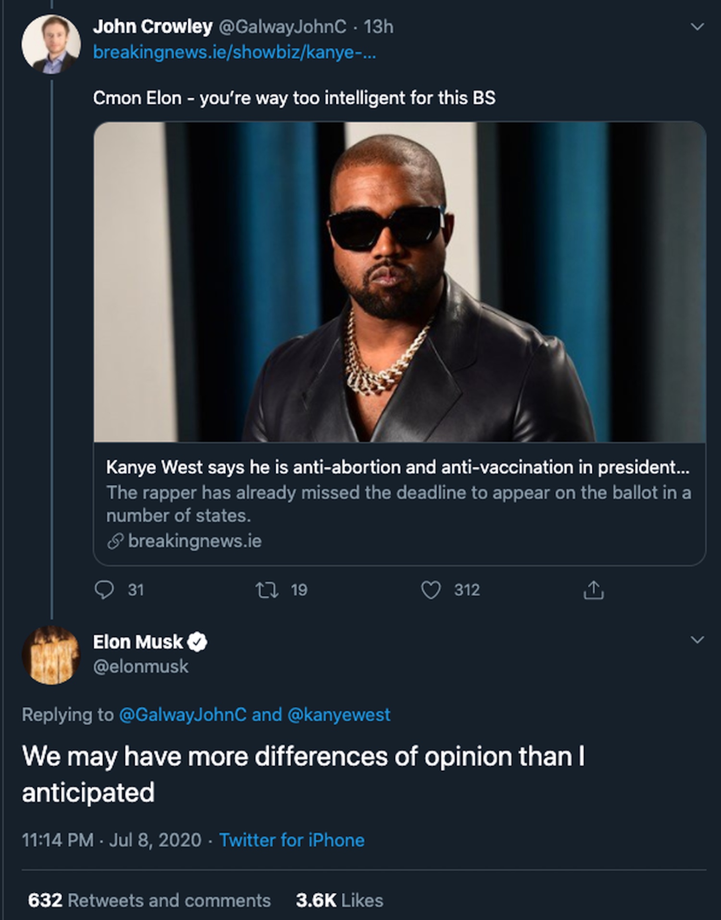This screenshot has width=721, height=920.
Task: Open Elon Musk's profile avatar
Action: click(x=51, y=655)
